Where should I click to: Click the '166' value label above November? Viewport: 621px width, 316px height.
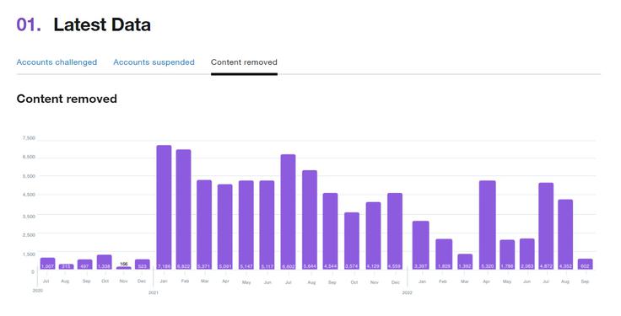(123, 264)
